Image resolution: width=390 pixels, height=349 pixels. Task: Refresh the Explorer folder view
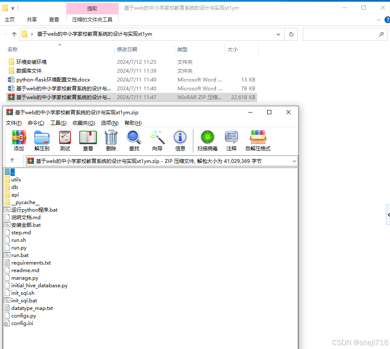pos(291,34)
